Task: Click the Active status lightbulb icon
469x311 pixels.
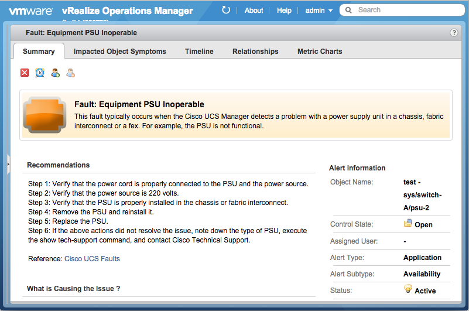Action: pos(408,289)
